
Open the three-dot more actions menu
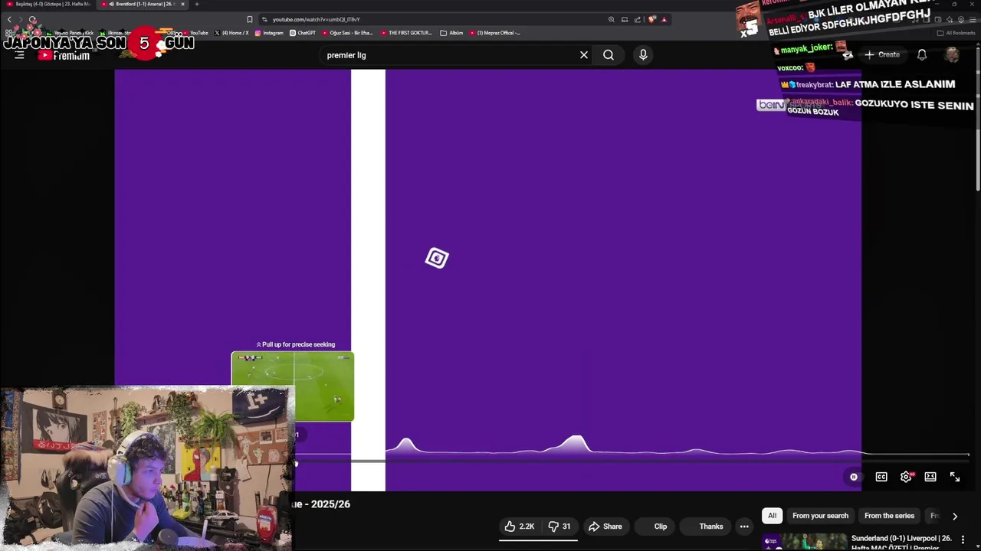[x=744, y=527]
